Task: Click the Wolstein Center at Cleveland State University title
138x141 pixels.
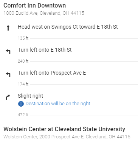Action: [64, 129]
